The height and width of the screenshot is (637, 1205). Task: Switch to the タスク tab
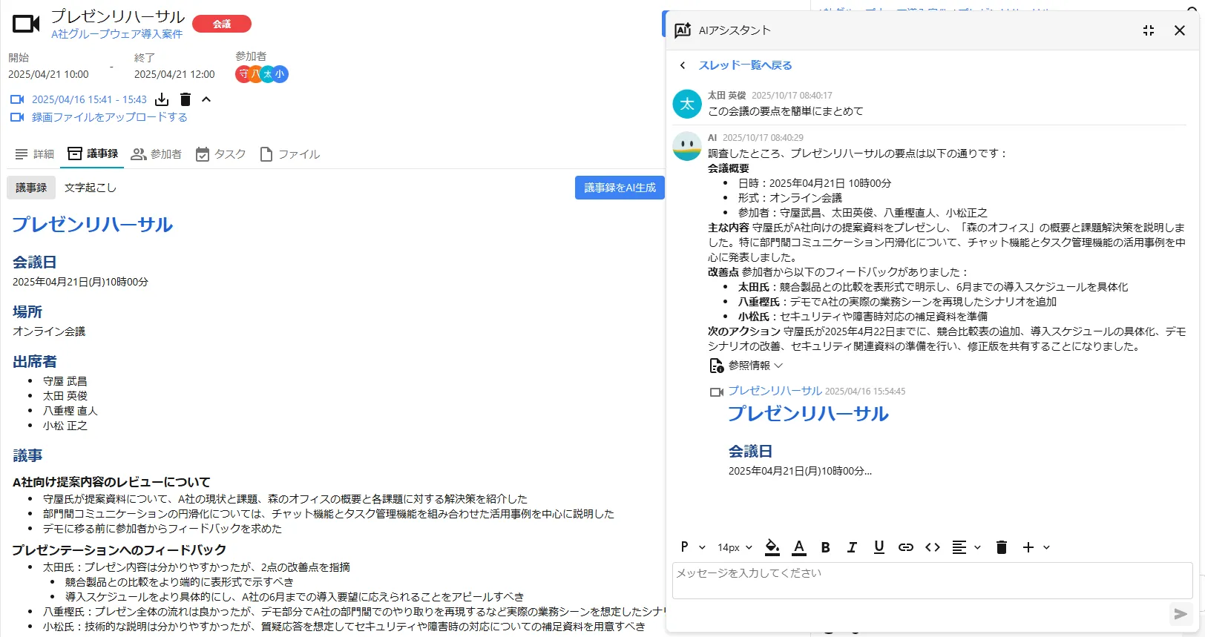[x=220, y=154]
